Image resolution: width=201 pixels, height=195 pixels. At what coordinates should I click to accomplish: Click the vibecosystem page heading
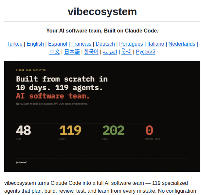[102, 11]
